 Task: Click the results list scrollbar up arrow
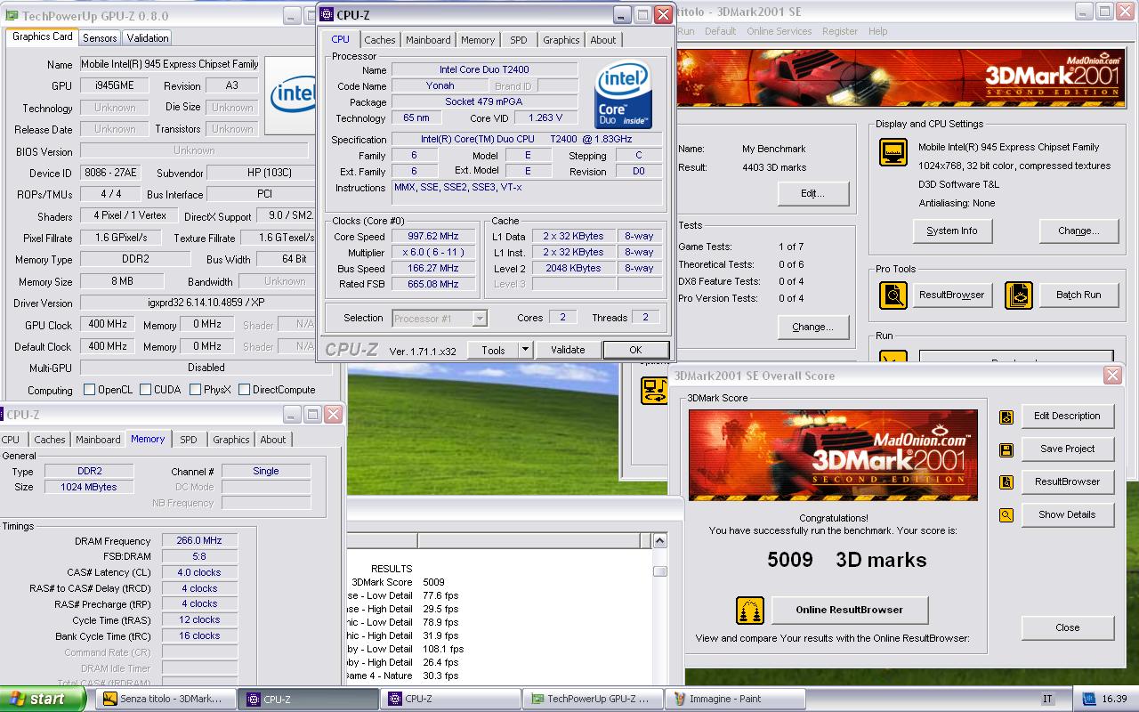(x=659, y=540)
